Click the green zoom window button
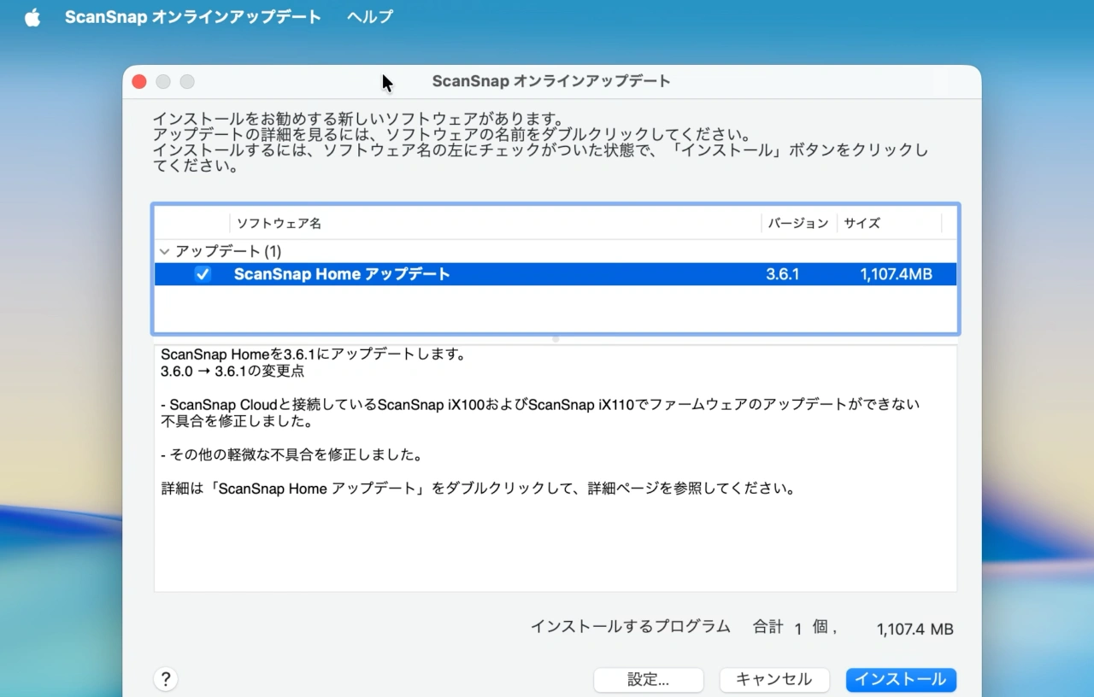The height and width of the screenshot is (697, 1094). pyautogui.click(x=186, y=81)
